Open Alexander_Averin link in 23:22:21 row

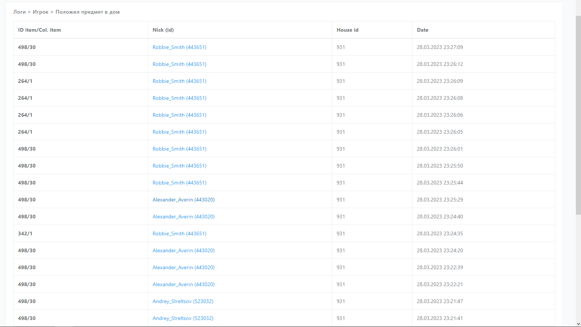[183, 284]
